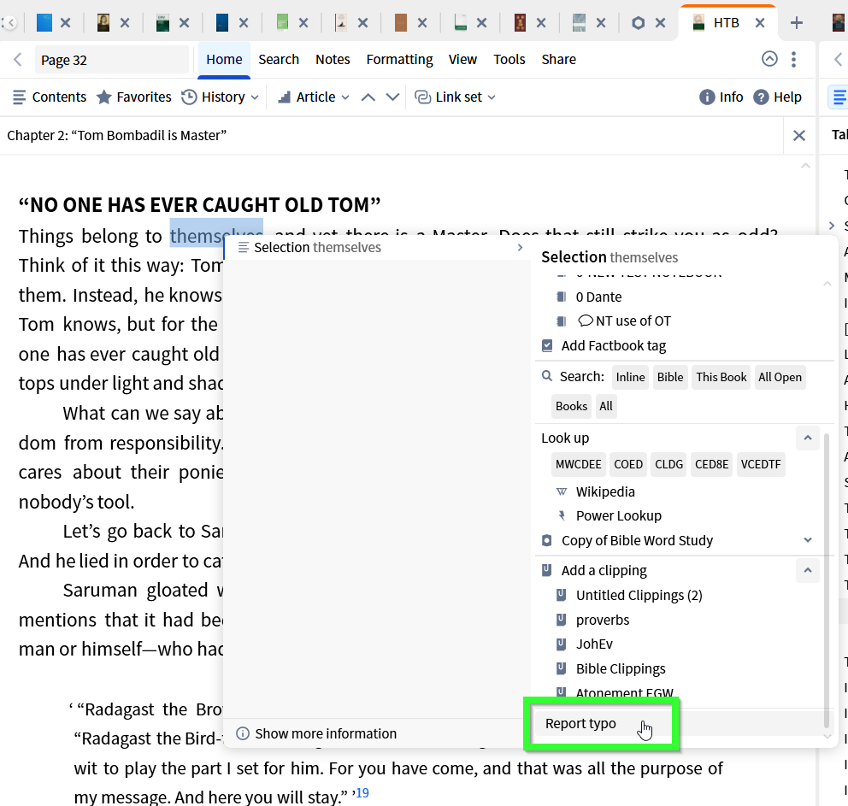
Task: Look up in VCEDTF dictionary
Action: click(761, 464)
